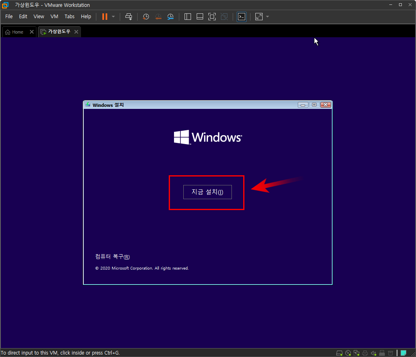This screenshot has width=416, height=357.
Task: Take a snapshot of this virtual machine
Action: [146, 17]
